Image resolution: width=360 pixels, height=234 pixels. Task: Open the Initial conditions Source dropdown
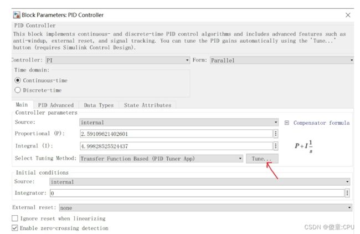point(200,182)
